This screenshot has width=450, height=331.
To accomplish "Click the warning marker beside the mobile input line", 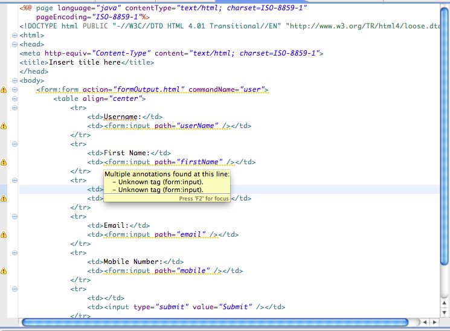I will (x=4, y=271).
